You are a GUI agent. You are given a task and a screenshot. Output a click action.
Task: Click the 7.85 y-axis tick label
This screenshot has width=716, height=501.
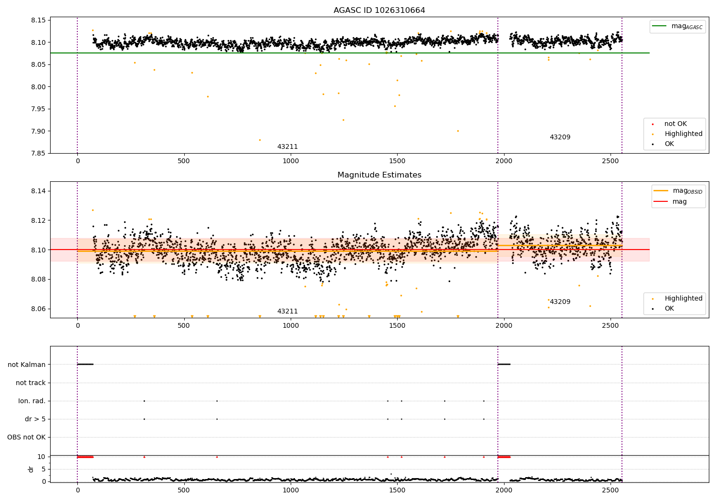39,154
